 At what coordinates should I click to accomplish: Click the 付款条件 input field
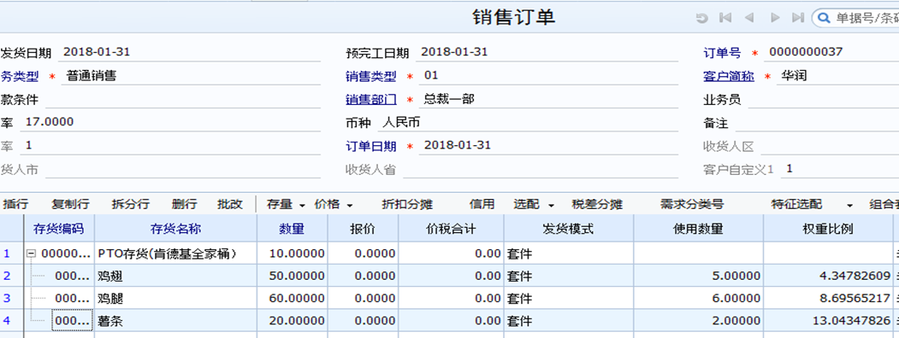(183, 100)
